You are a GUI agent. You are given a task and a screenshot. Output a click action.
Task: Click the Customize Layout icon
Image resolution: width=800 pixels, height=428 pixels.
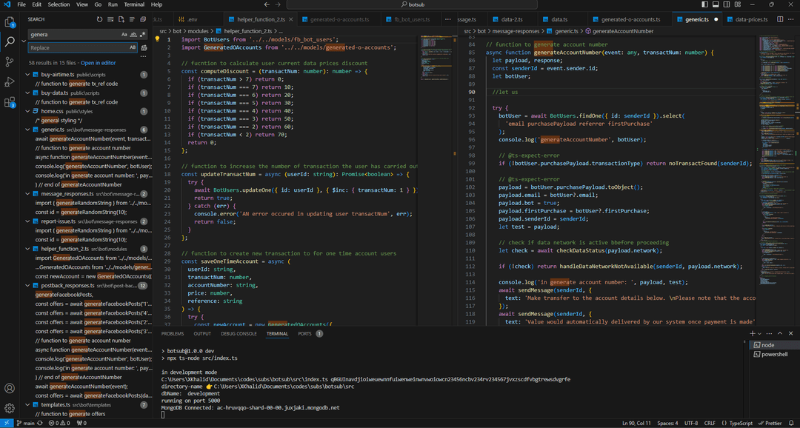(737, 4)
